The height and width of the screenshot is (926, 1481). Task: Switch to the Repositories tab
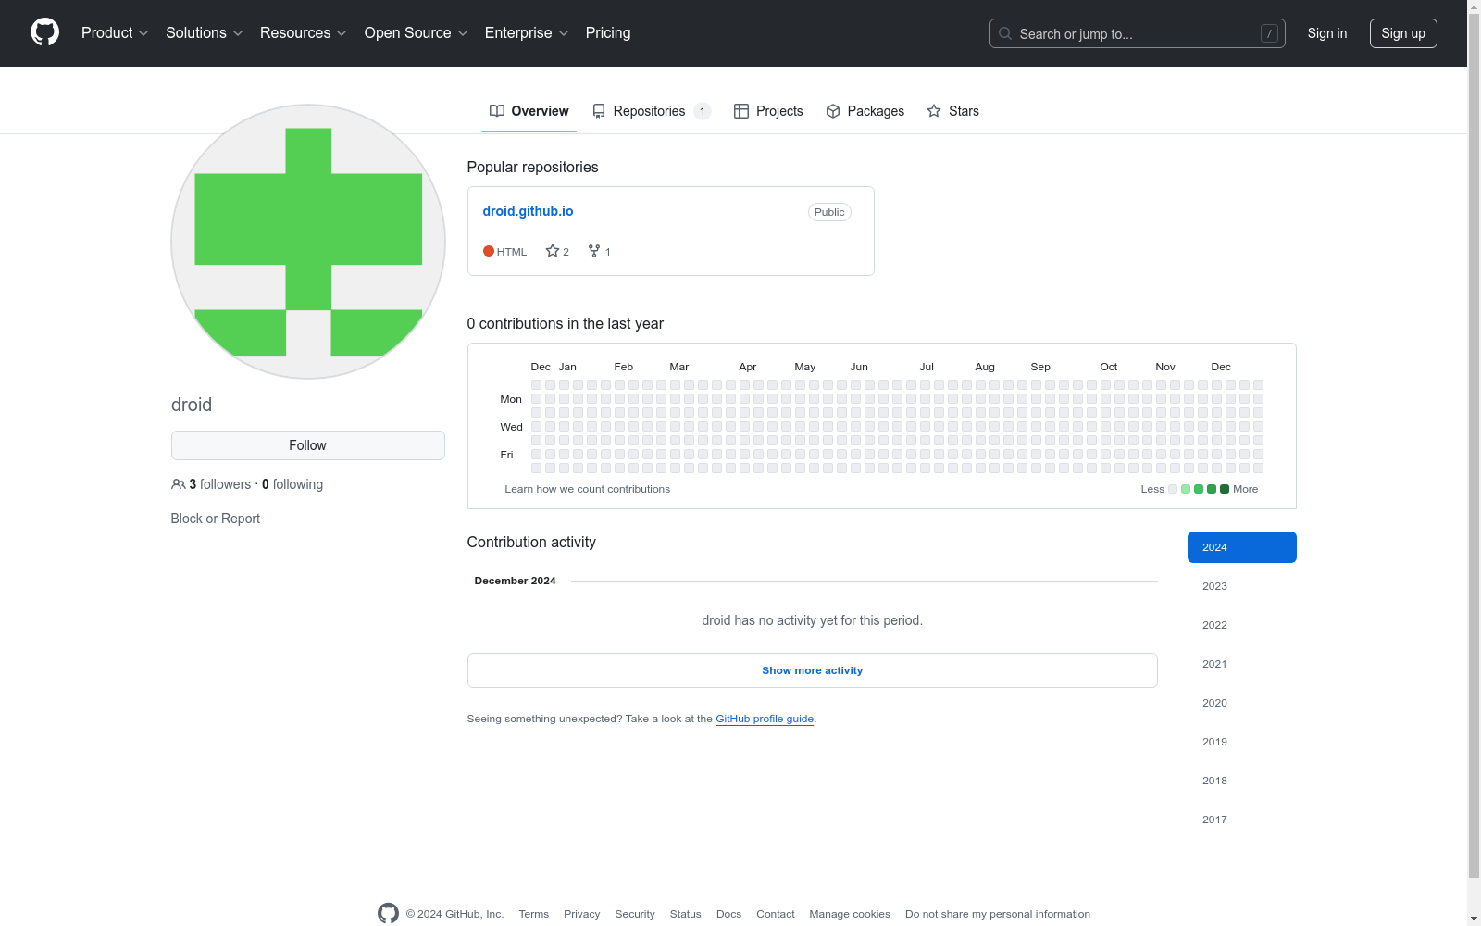click(x=652, y=111)
